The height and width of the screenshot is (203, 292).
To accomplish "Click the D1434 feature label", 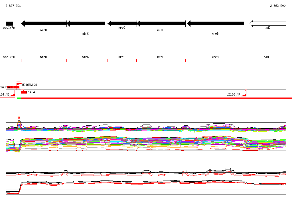I will point(31,92).
